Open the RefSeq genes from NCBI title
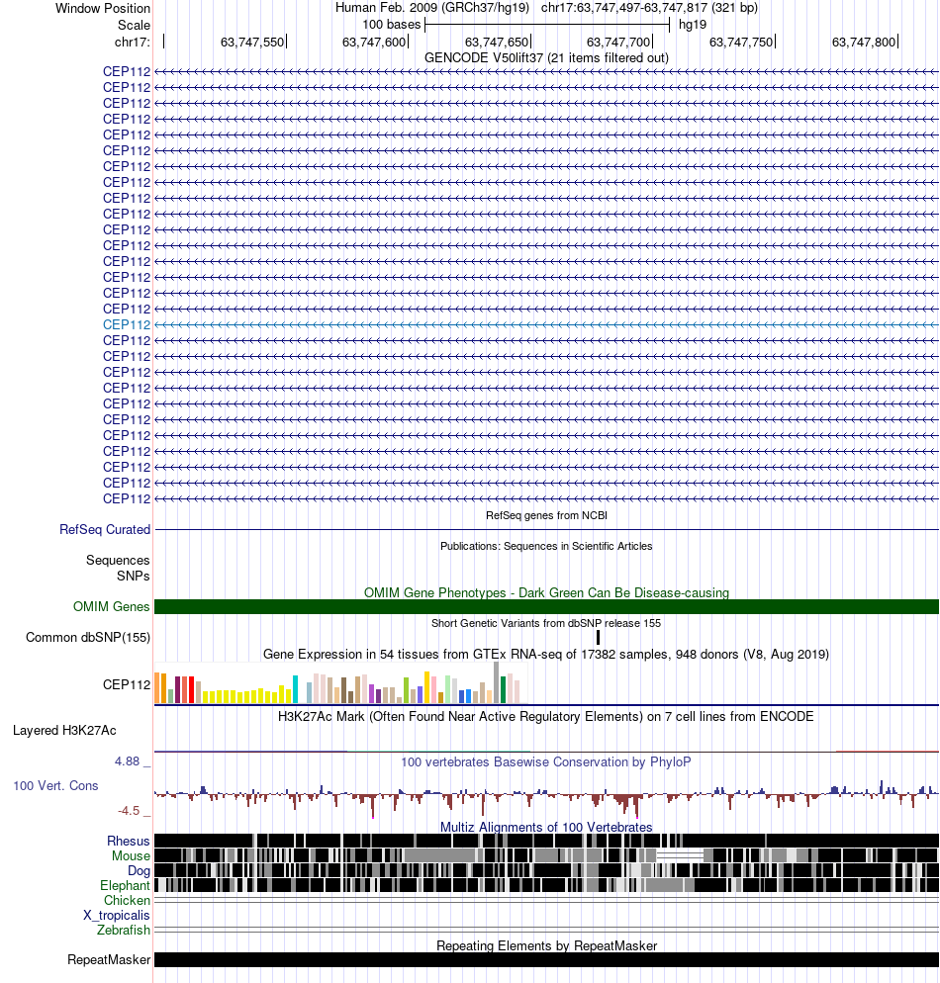The width and height of the screenshot is (940, 983). [x=546, y=515]
